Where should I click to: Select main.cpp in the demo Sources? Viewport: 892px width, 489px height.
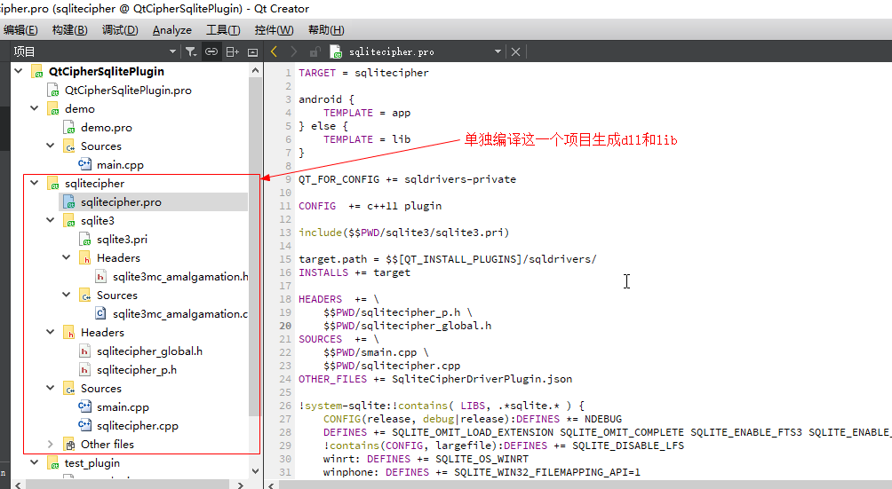click(120, 165)
